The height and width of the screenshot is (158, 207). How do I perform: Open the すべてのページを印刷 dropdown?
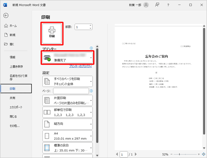coord(67,81)
